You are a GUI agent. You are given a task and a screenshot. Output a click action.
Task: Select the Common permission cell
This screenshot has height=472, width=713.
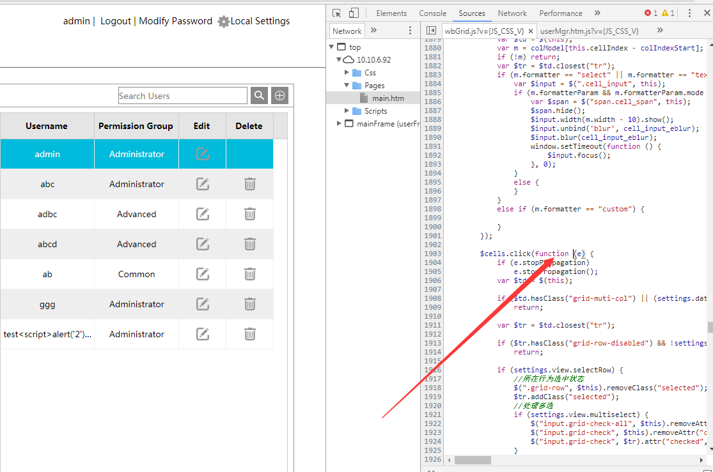click(x=136, y=274)
